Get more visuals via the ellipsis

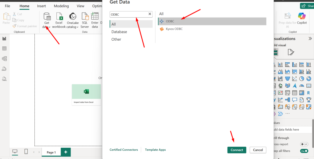point(288,113)
